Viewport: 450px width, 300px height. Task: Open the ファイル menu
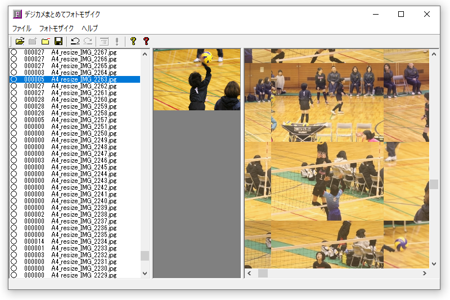click(x=22, y=28)
